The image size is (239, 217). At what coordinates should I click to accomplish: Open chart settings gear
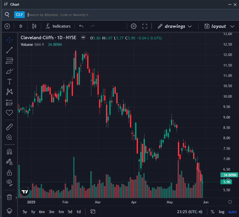tap(134, 26)
